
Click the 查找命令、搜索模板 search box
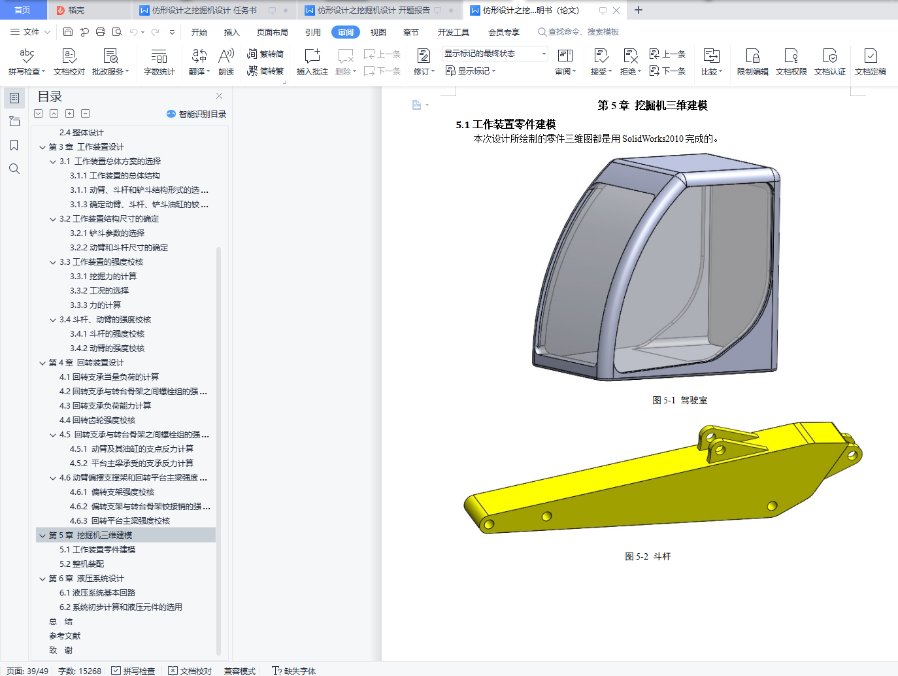(x=578, y=31)
